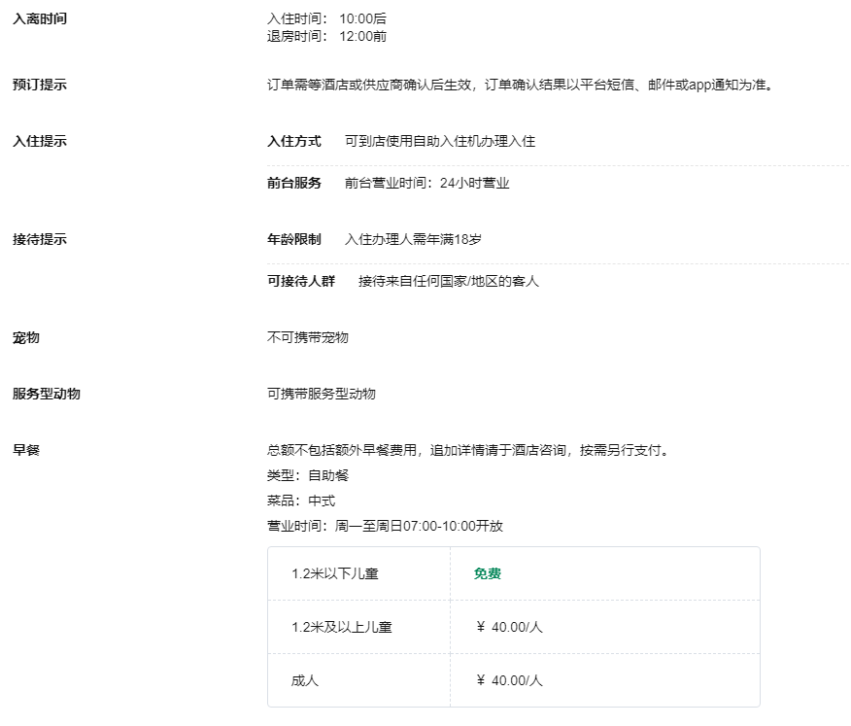Select the 不可携带宠物 pet policy text
Screen dimensions: 851x726
(307, 337)
